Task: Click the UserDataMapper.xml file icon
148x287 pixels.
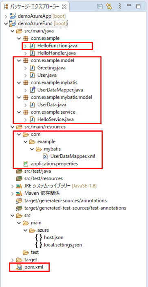Action: tap(46, 156)
